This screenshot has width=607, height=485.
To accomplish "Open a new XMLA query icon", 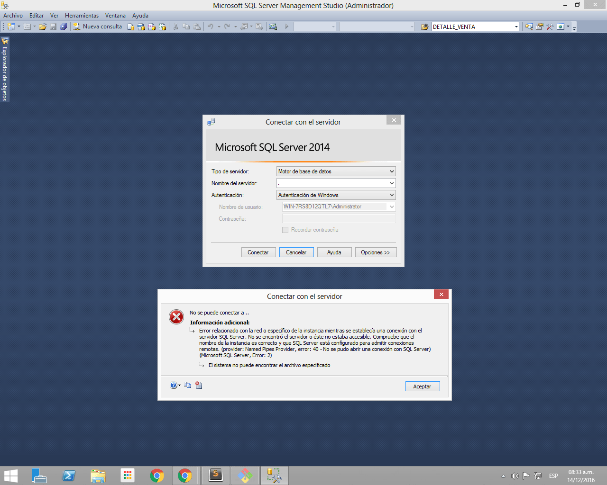I will 162,27.
